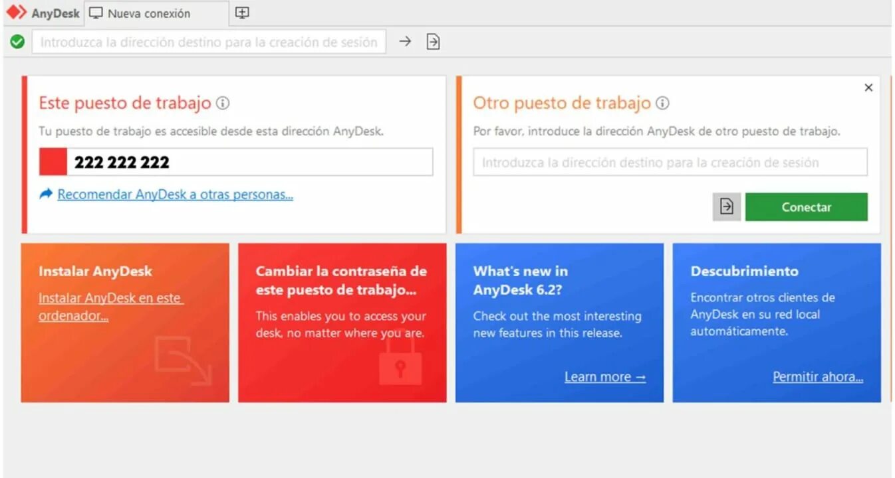The image size is (895, 478).
Task: Click the Permitir ahora link
Action: (818, 377)
